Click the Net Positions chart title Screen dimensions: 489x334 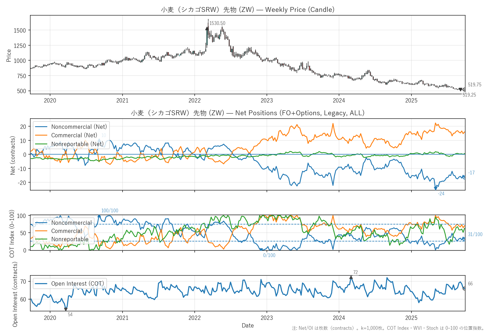point(248,113)
